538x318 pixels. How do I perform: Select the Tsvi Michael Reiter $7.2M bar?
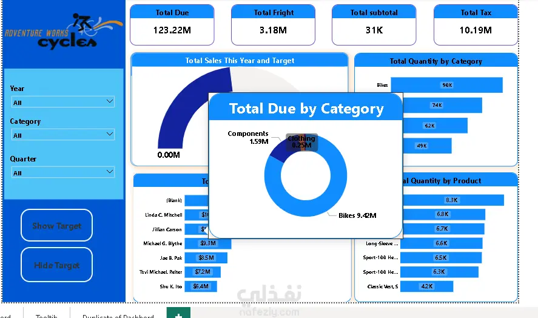coord(203,272)
